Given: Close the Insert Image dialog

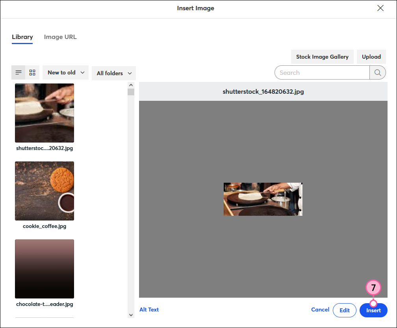Looking at the screenshot, I should 380,8.
